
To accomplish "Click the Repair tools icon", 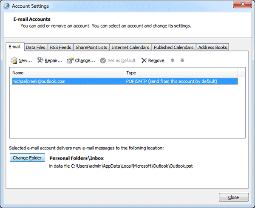I will (x=40, y=60).
